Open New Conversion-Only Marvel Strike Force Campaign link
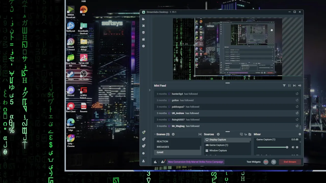Screen dimensions: 326x183 (x=195, y=162)
